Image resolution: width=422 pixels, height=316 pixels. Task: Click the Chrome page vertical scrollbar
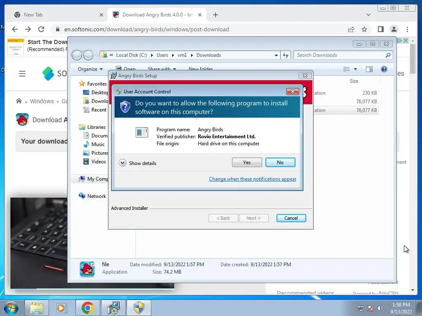[x=413, y=58]
